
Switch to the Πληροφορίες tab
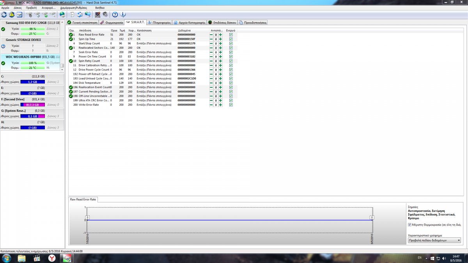(x=160, y=23)
